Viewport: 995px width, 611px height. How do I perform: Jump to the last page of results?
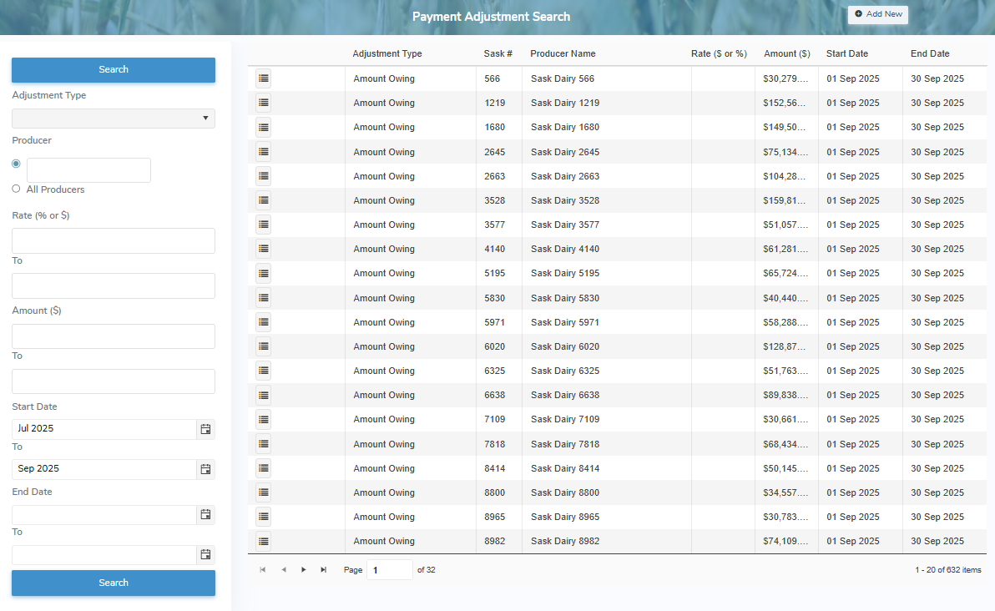323,568
